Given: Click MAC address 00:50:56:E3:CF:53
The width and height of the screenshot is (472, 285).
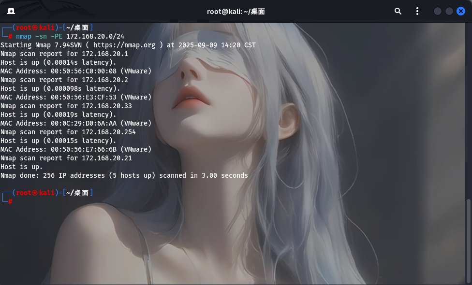Looking at the screenshot, I should [83, 98].
